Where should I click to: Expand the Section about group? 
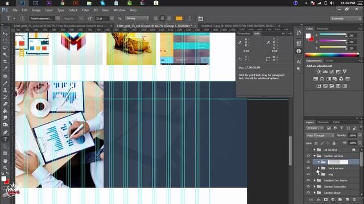pyautogui.click(x=315, y=193)
